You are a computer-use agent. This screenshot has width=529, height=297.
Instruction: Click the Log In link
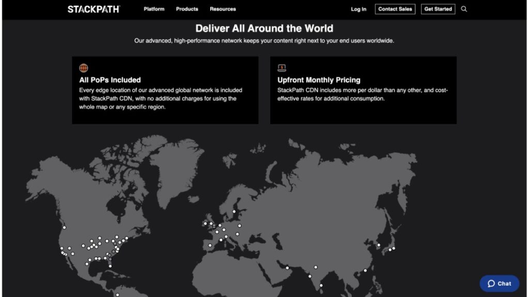point(359,9)
